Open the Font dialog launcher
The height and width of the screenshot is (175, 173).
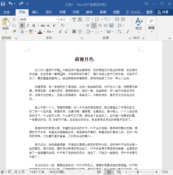(x=82, y=38)
